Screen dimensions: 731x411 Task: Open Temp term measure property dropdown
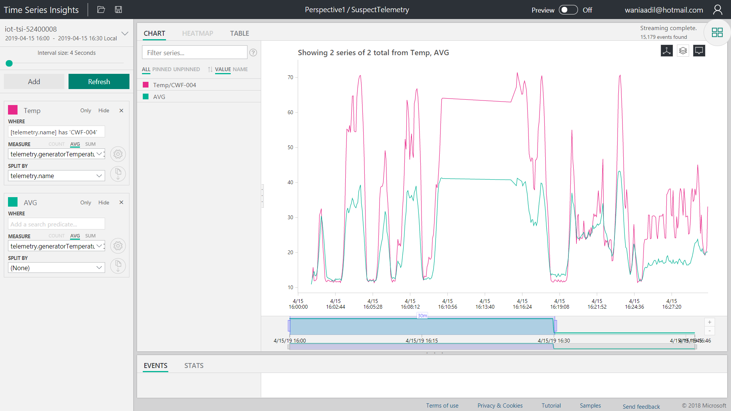[56, 154]
